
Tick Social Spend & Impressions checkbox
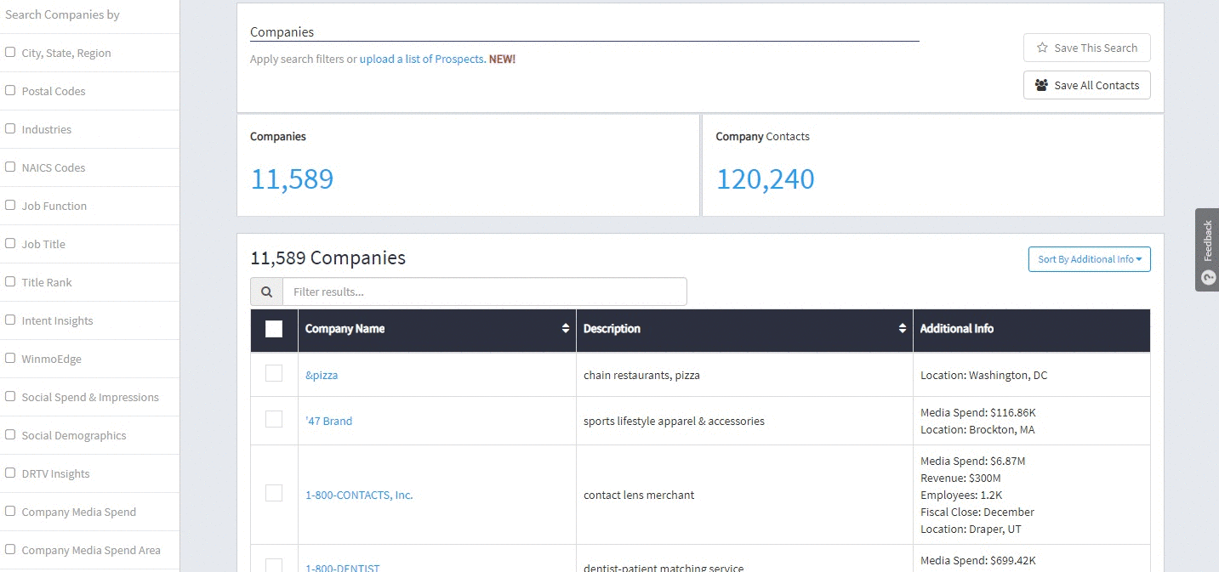[x=10, y=396]
